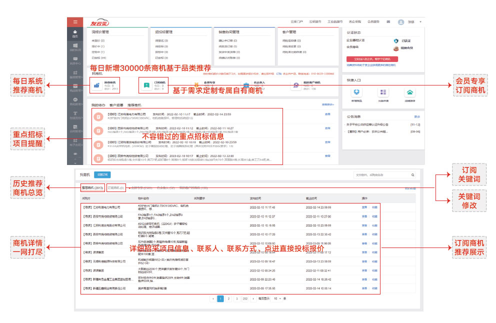
Task: Click the purple list quick entry icon
Action: (383, 92)
